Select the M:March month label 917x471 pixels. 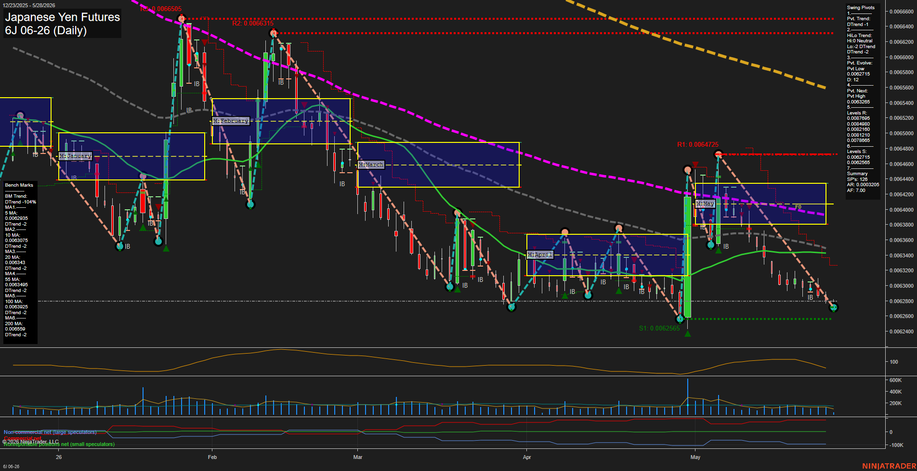pos(371,165)
